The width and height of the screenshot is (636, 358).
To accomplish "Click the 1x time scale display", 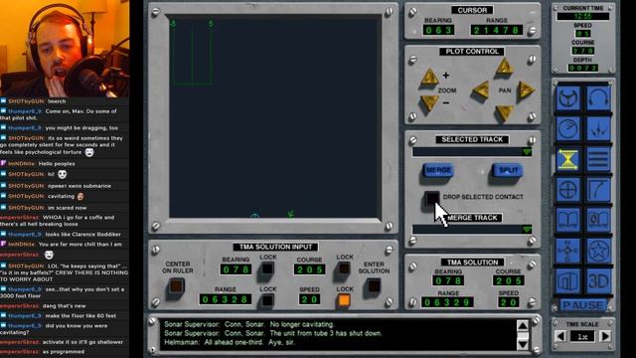I will (x=582, y=336).
